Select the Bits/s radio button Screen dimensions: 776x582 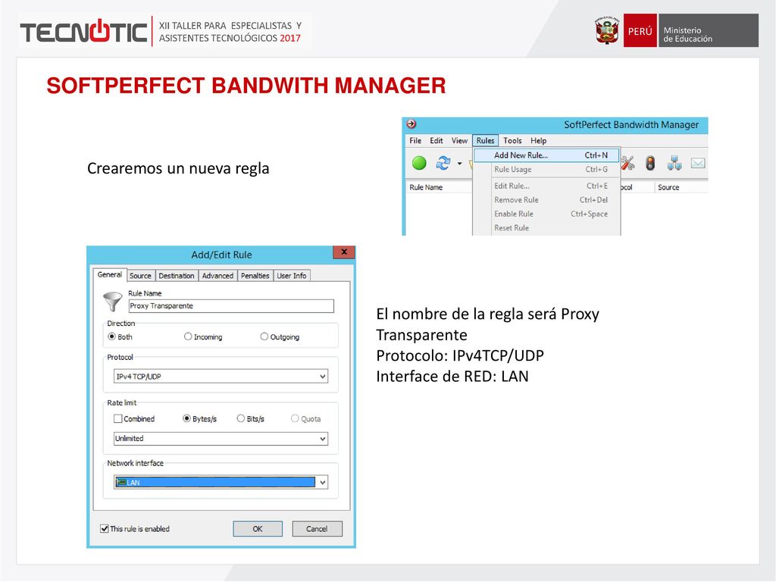click(x=250, y=418)
